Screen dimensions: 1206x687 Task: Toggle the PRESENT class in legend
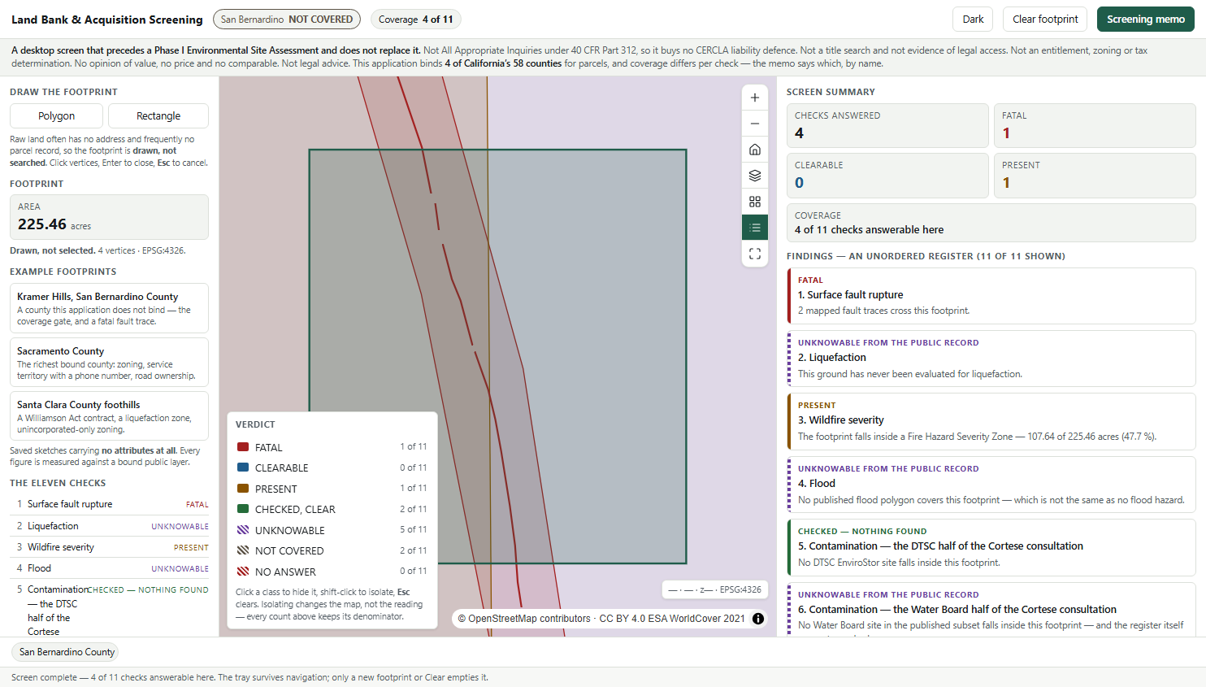(332, 489)
